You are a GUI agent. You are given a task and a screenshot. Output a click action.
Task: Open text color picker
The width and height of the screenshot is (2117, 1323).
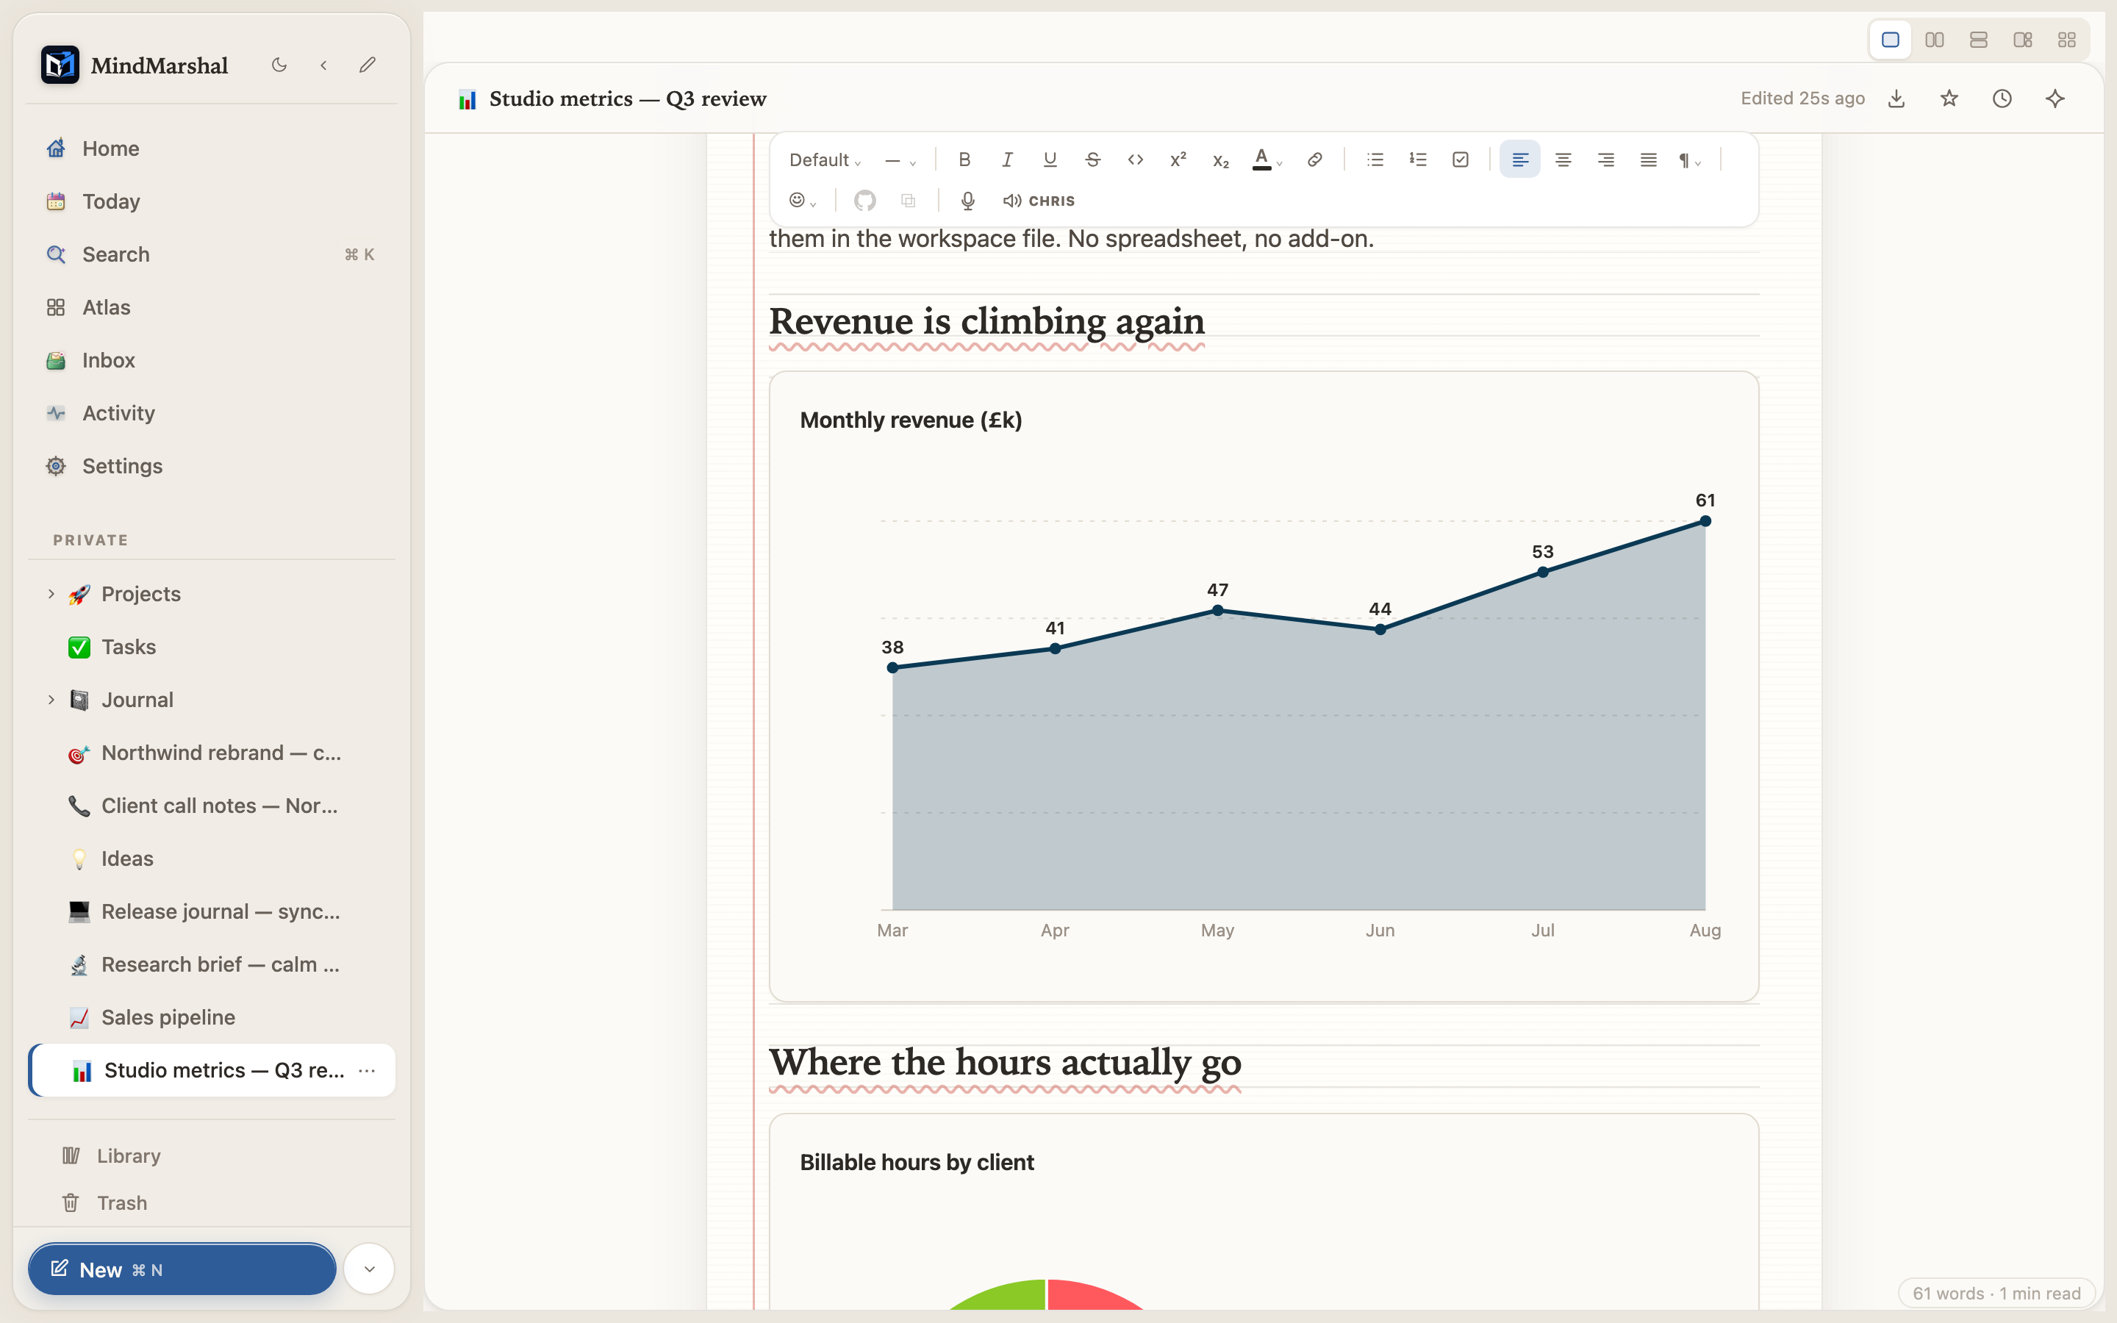tap(1267, 160)
